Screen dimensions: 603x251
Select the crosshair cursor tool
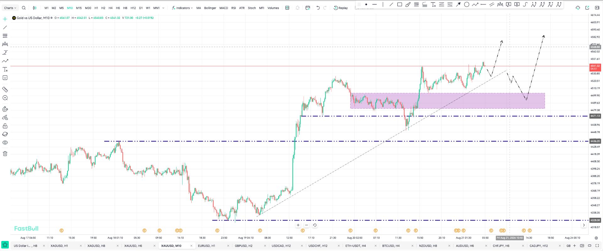tap(5, 19)
